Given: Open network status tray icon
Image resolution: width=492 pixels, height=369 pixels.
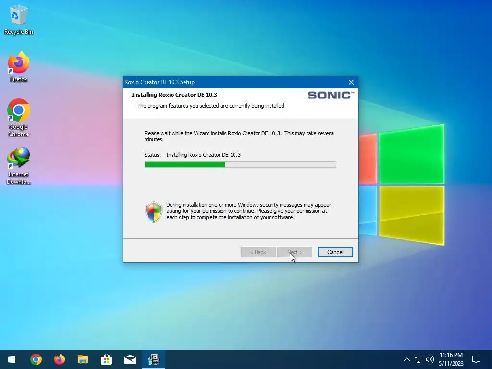Looking at the screenshot, I should (x=418, y=359).
